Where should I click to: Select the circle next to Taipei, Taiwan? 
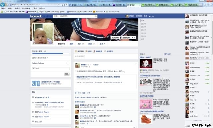pyautogui.click(x=68, y=63)
